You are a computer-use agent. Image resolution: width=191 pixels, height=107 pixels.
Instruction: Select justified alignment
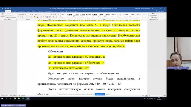(47, 17)
